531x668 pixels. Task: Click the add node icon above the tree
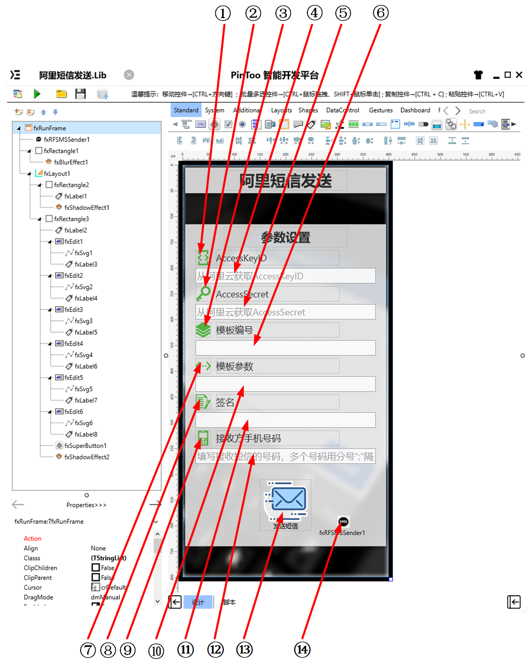tap(19, 112)
